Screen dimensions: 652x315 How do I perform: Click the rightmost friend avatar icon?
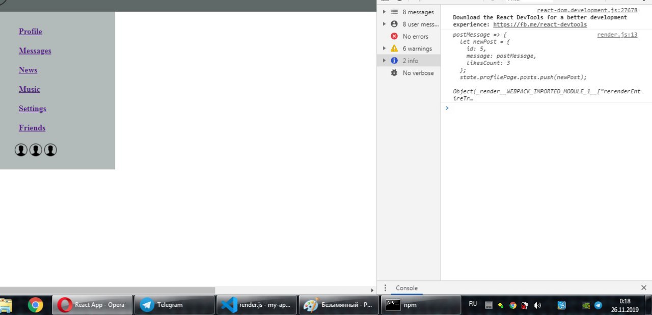(50, 150)
